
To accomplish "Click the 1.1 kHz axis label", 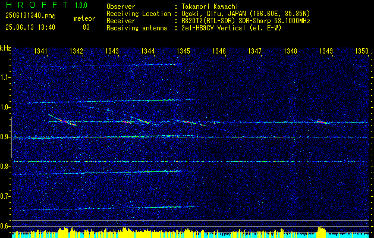I will coord(5,77).
